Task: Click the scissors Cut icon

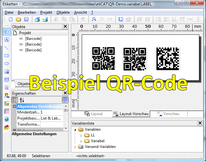Action: point(56,19)
